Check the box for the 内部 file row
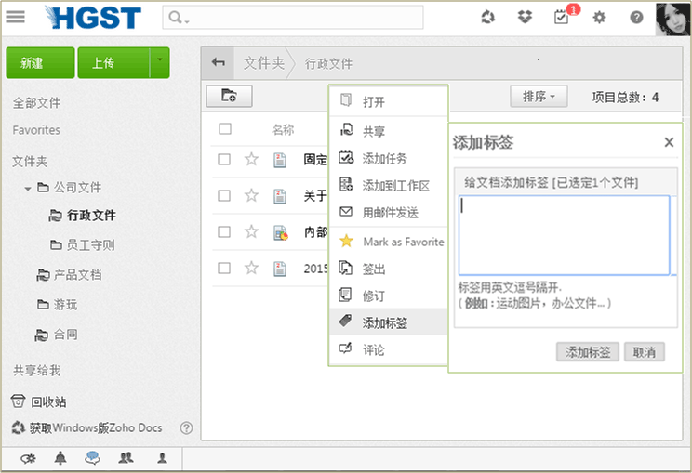Image resolution: width=692 pixels, height=473 pixels. coord(224,231)
